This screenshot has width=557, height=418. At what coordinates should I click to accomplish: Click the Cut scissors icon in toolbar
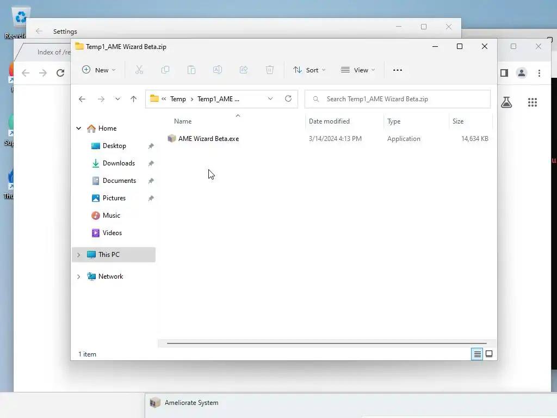coord(139,70)
